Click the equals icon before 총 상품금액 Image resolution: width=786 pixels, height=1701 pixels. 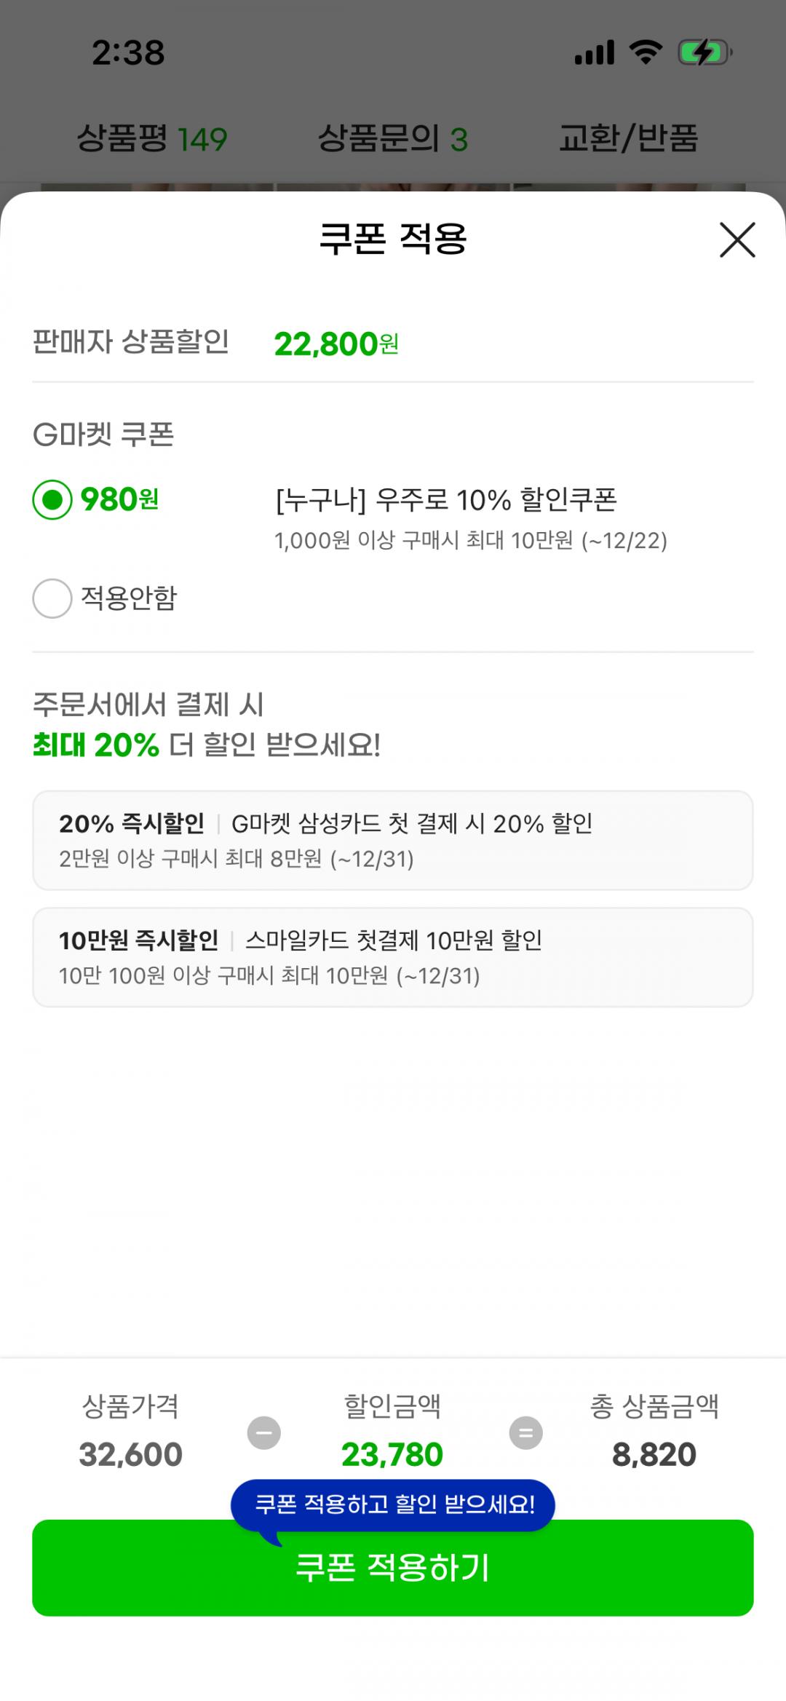[x=525, y=1433]
